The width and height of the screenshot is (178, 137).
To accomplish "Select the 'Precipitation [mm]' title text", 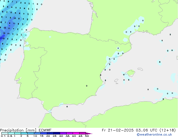I will (18, 130).
